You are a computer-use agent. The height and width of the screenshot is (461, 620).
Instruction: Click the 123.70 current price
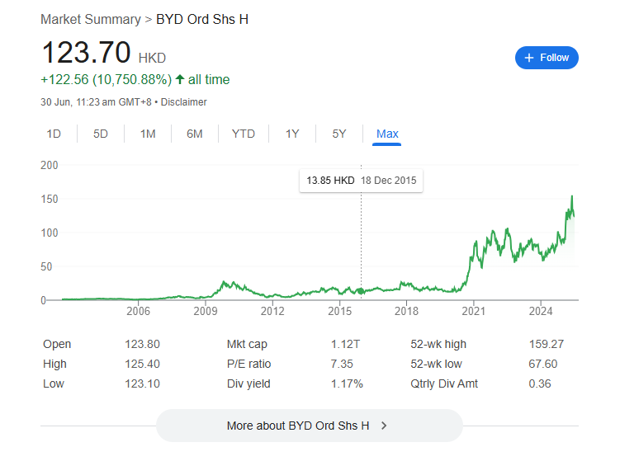(x=86, y=52)
